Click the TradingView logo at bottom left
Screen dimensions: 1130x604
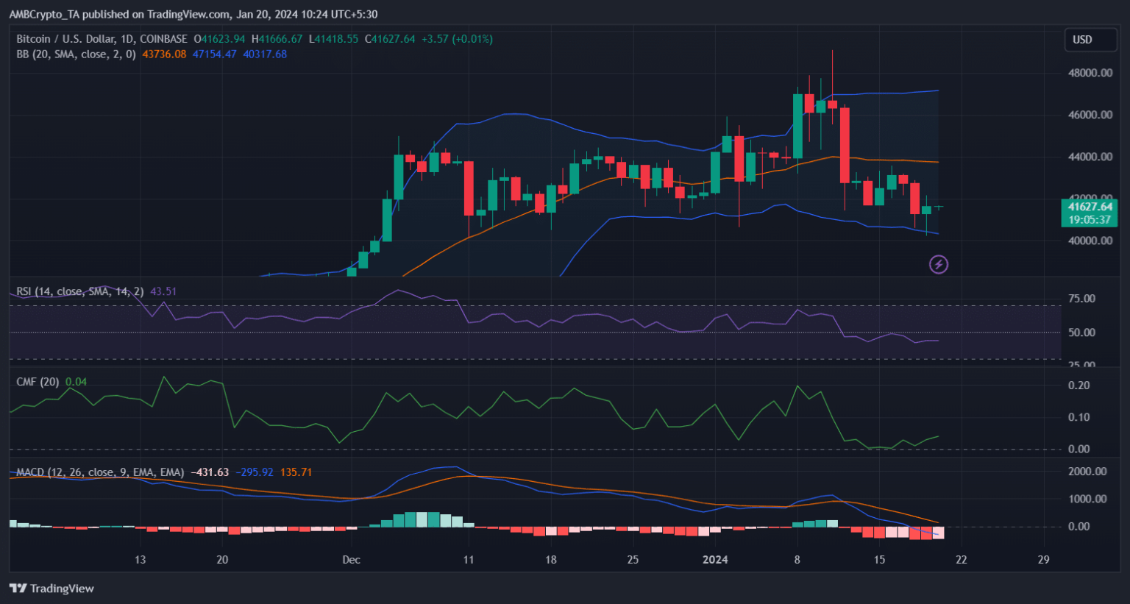click(51, 589)
